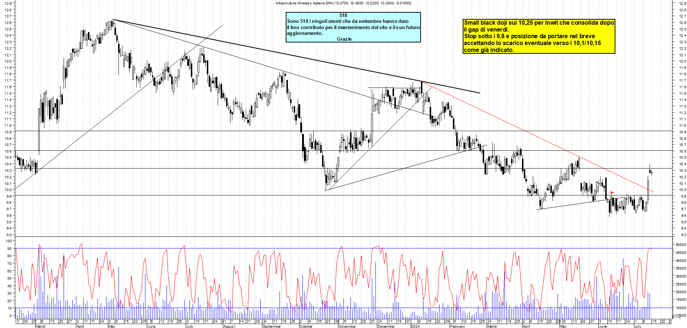
Task: Click the '20000' volume scale label
Action: pyautogui.click(x=681, y=292)
